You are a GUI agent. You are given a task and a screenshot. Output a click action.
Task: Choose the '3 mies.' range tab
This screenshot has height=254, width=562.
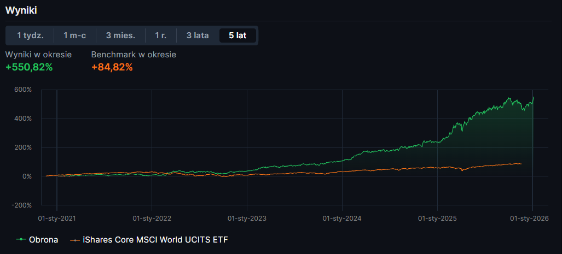(x=120, y=36)
